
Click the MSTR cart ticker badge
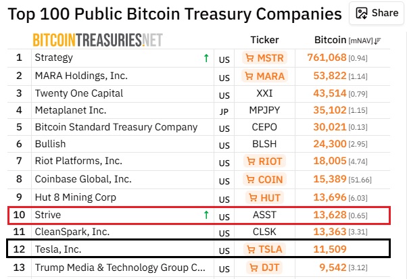[x=264, y=58]
